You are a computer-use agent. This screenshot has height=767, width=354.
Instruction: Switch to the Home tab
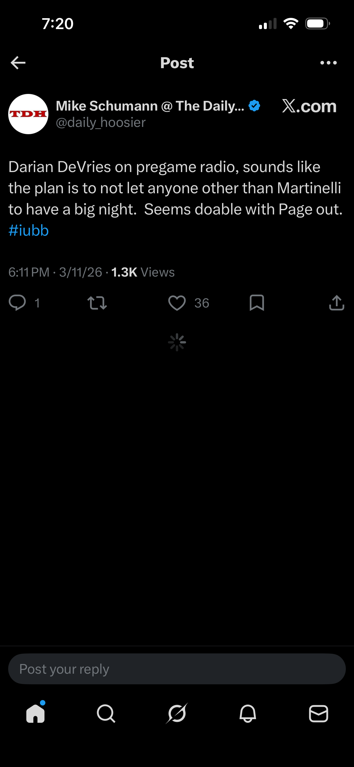pyautogui.click(x=35, y=713)
